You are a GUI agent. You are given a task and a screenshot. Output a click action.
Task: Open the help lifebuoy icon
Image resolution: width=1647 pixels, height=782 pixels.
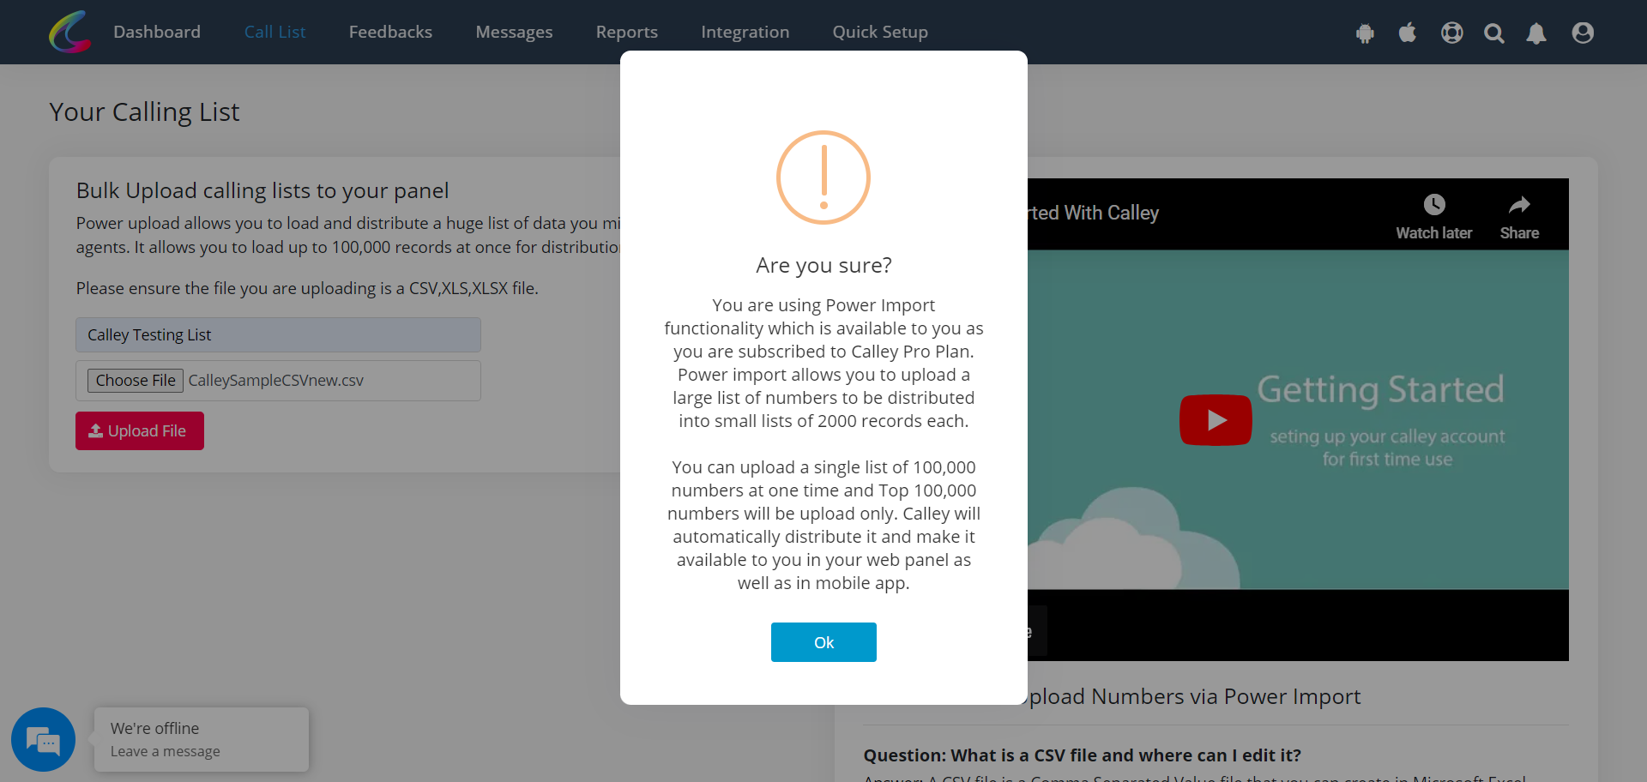1451,33
